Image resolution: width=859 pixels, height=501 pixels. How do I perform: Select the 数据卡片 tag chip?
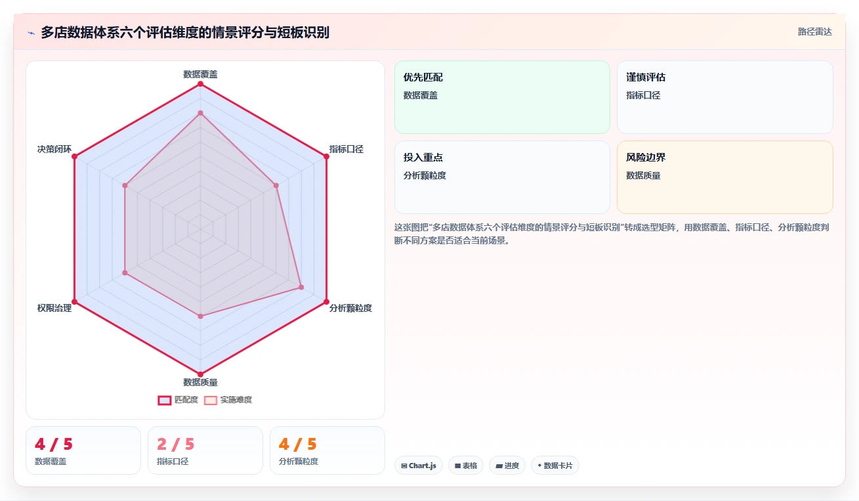(555, 466)
